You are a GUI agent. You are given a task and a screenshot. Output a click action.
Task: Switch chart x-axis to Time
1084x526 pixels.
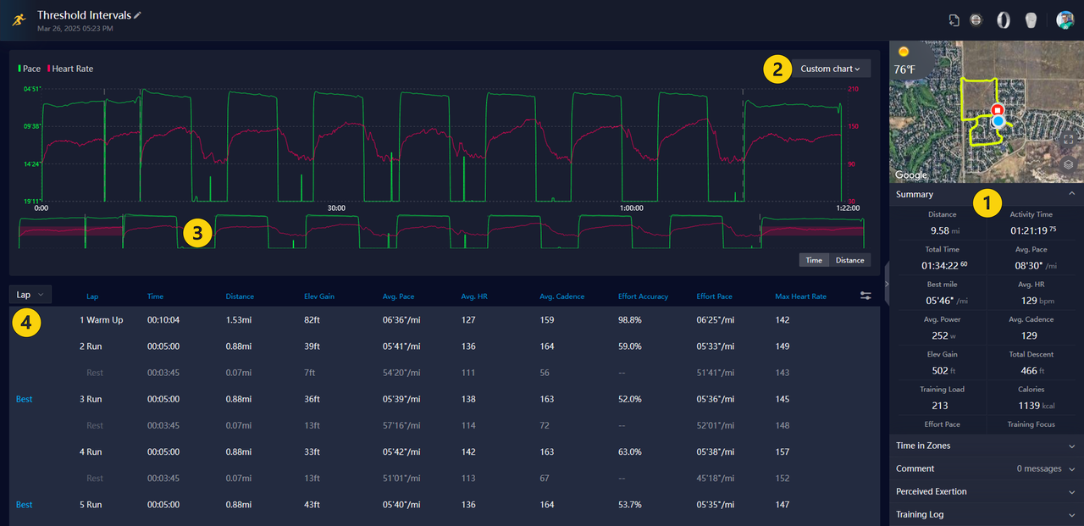click(x=813, y=260)
